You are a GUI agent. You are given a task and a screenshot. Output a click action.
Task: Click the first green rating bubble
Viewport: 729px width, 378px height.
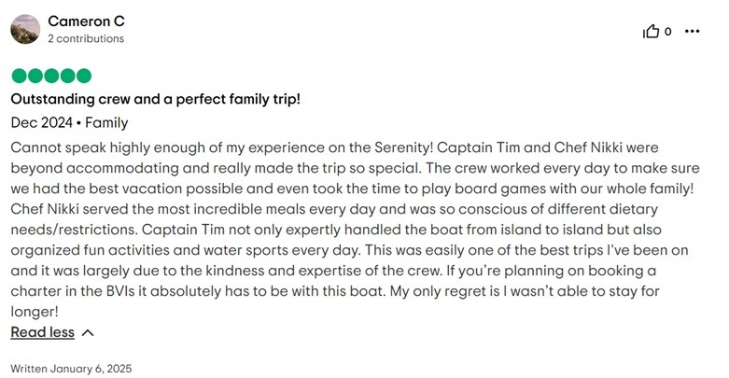click(19, 76)
